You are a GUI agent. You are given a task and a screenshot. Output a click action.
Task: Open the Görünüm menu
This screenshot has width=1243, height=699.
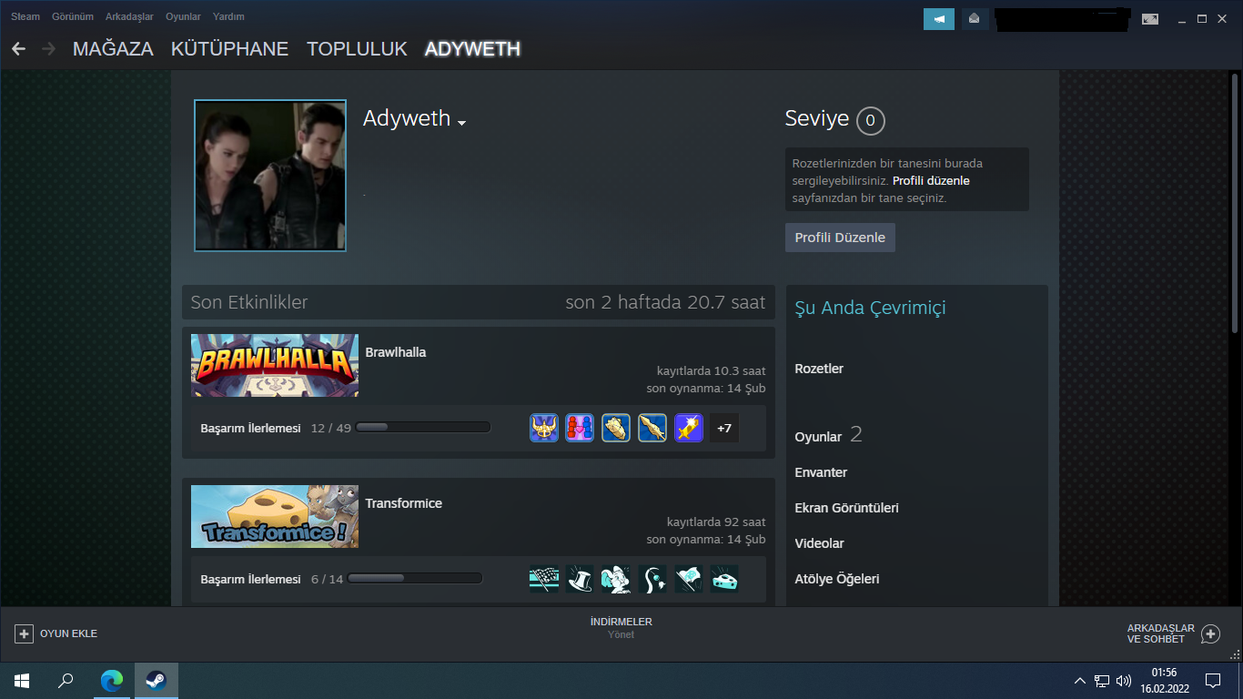(x=73, y=16)
